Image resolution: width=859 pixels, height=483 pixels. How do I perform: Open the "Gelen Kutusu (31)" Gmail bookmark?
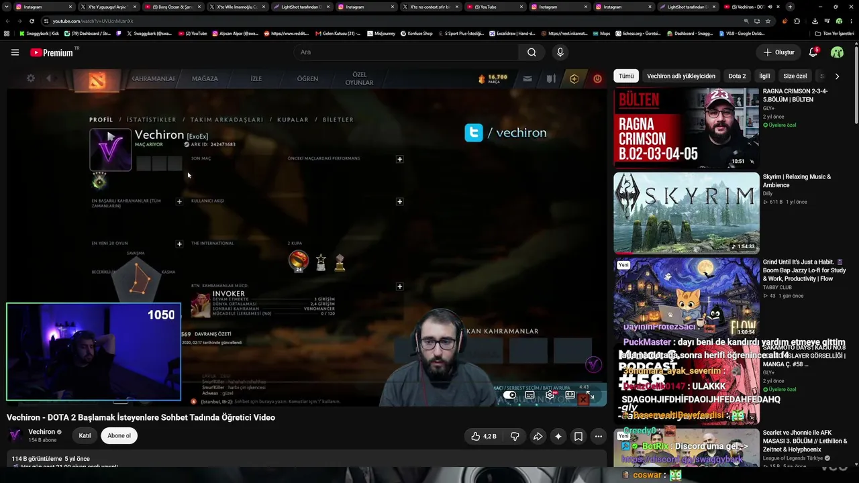click(337, 33)
